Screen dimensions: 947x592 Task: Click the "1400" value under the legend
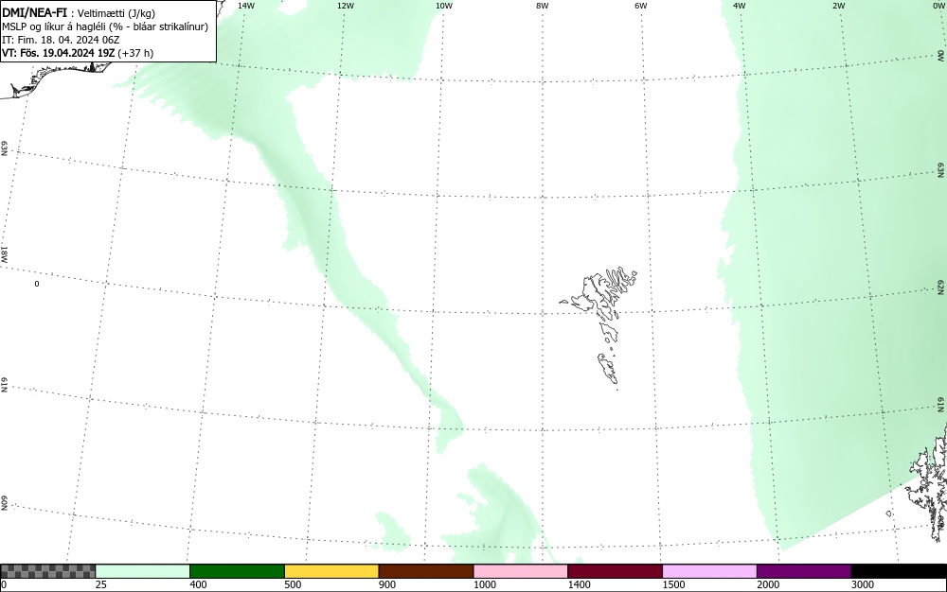[x=580, y=584]
